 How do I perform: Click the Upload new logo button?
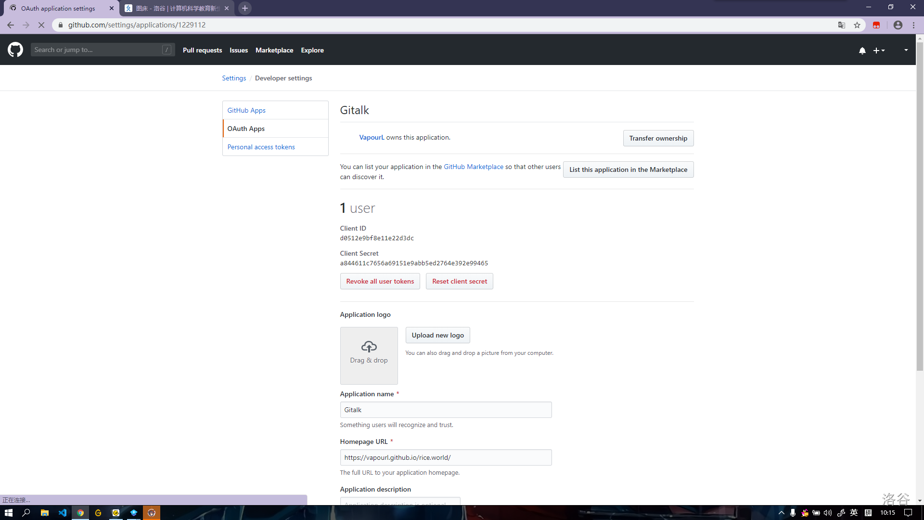click(x=437, y=335)
